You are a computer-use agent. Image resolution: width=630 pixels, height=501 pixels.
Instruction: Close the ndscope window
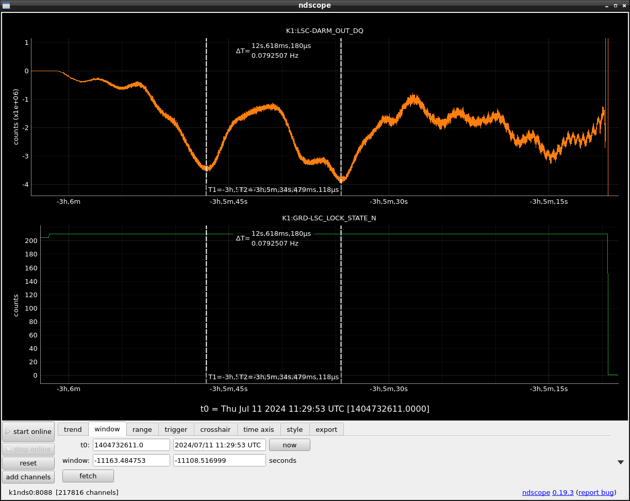624,5
